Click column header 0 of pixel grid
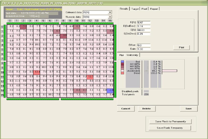The height and width of the screenshot is (139, 208). 11,21
